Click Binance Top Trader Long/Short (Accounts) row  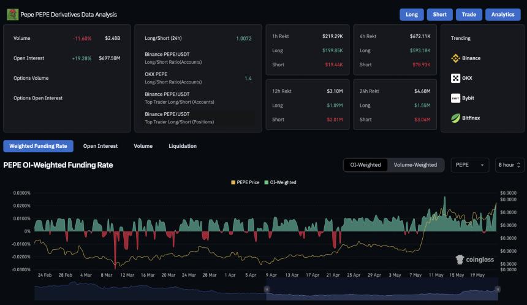(x=198, y=98)
